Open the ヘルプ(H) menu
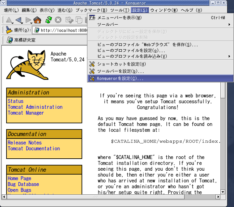Viewport: 234px width, 207px height. click(191, 10)
